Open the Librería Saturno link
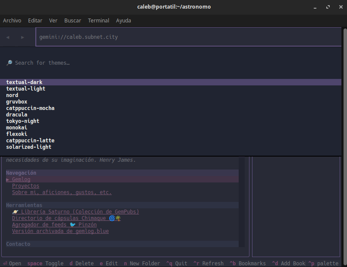The image size is (347, 267). coord(76,212)
